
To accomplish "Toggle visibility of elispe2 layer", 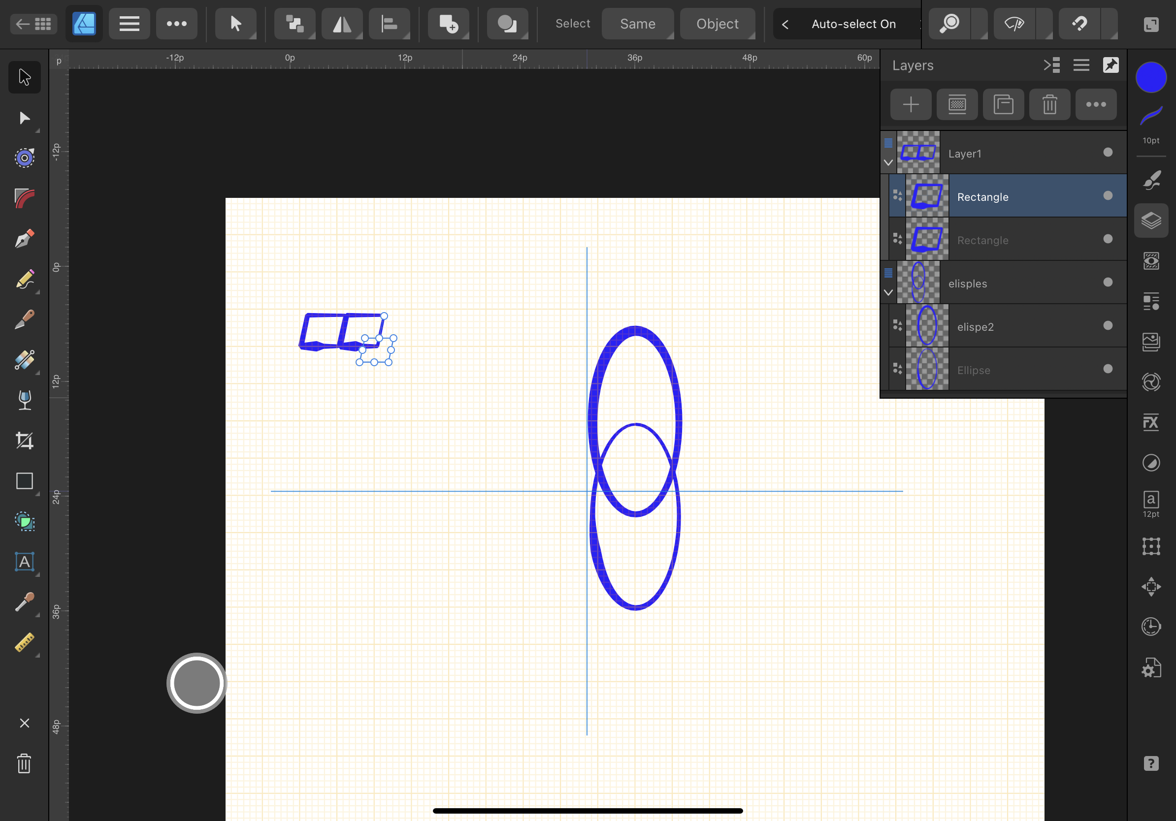I will click(x=1108, y=325).
